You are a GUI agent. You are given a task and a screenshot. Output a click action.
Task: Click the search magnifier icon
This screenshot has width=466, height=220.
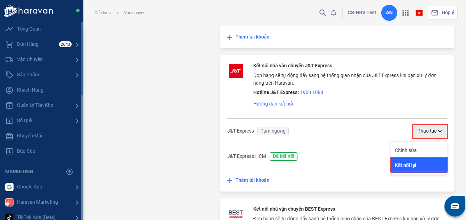click(x=322, y=13)
